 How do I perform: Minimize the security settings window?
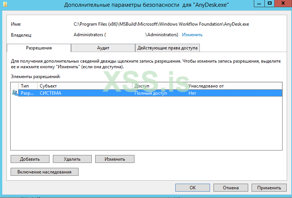pos(259,3)
